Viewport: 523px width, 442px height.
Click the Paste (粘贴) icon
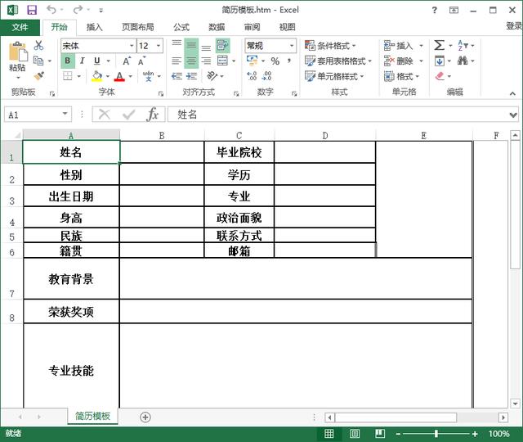17,52
